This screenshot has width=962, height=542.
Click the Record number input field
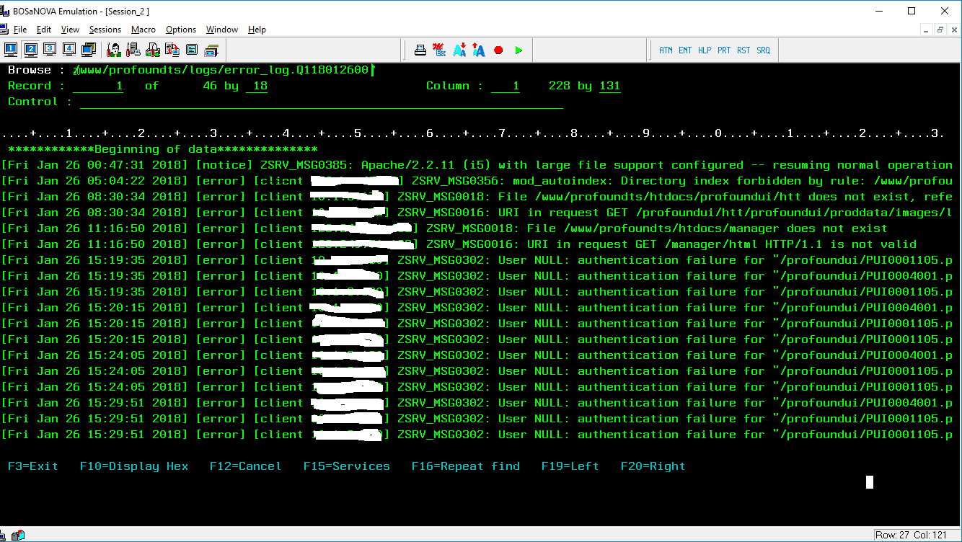point(98,86)
